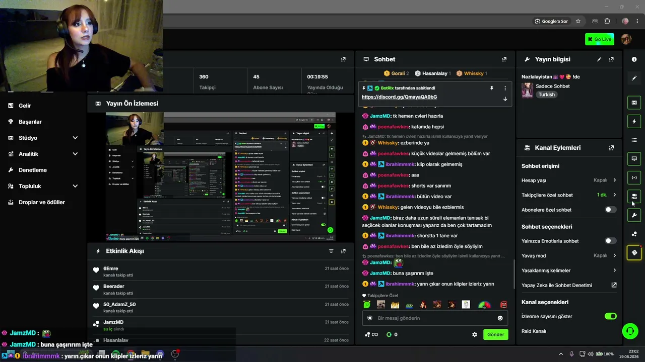The width and height of the screenshot is (645, 362).
Task: Click the shield identity icon in message box
Action: [x=370, y=318]
